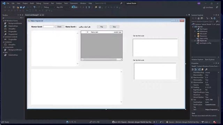223x125 pixels.
Task: Expand the Size property row
Action: click(192, 100)
